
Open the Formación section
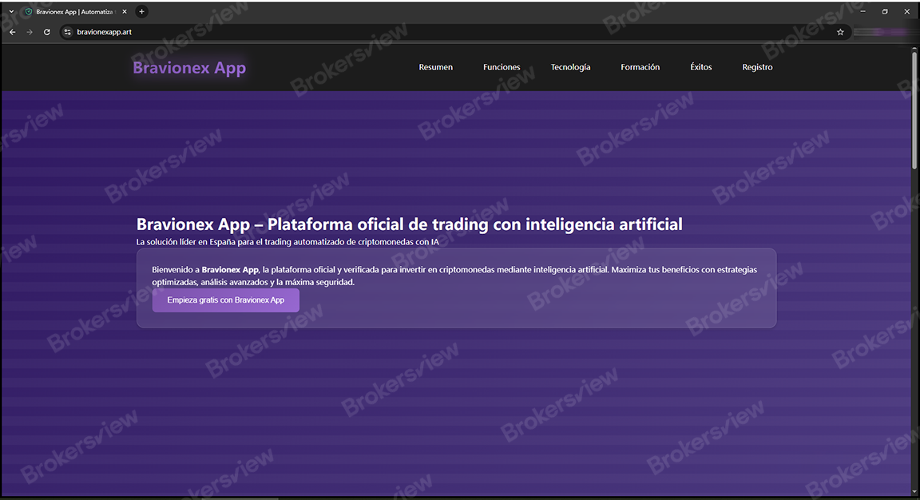click(x=640, y=67)
